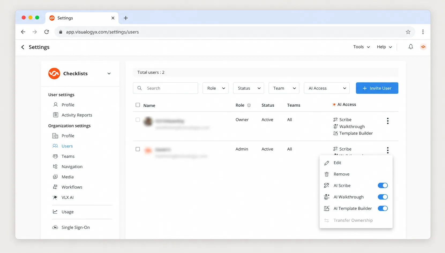Screen dimensions: 445x253
Task: Open Single Sign-On settings
Action: (76, 227)
